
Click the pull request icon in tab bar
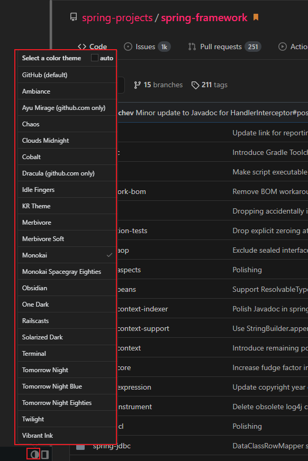pyautogui.click(x=192, y=47)
